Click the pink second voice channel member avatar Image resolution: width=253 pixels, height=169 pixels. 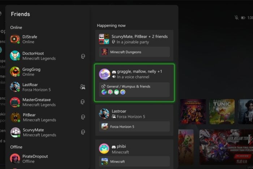(110, 92)
